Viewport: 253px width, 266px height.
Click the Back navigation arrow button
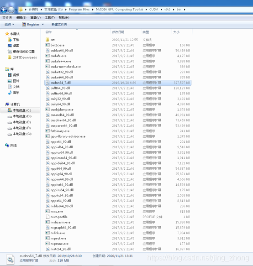[4, 10]
